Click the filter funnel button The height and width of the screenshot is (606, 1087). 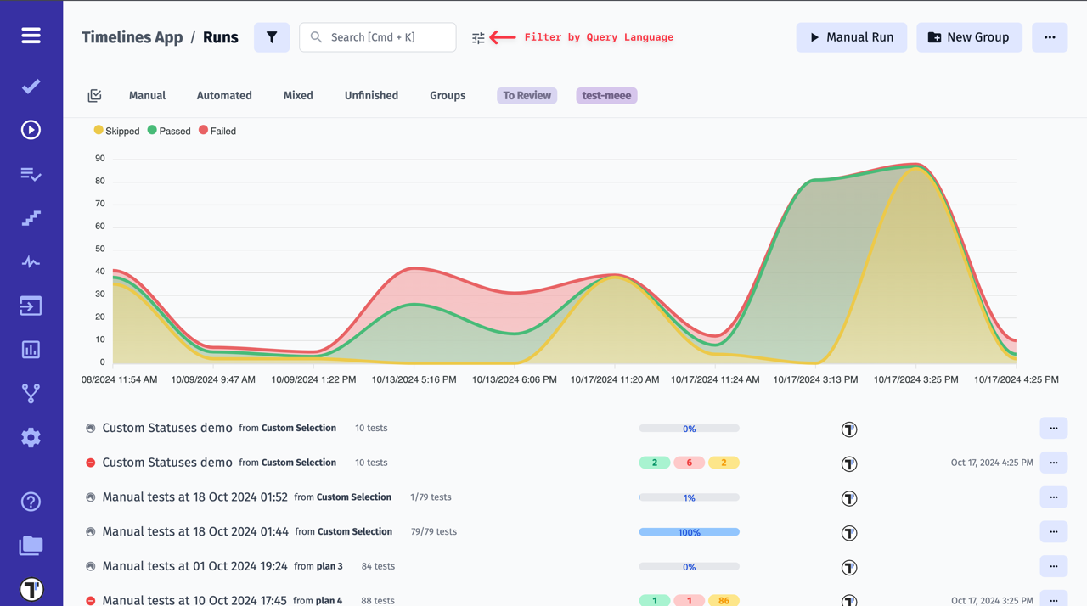(x=272, y=37)
